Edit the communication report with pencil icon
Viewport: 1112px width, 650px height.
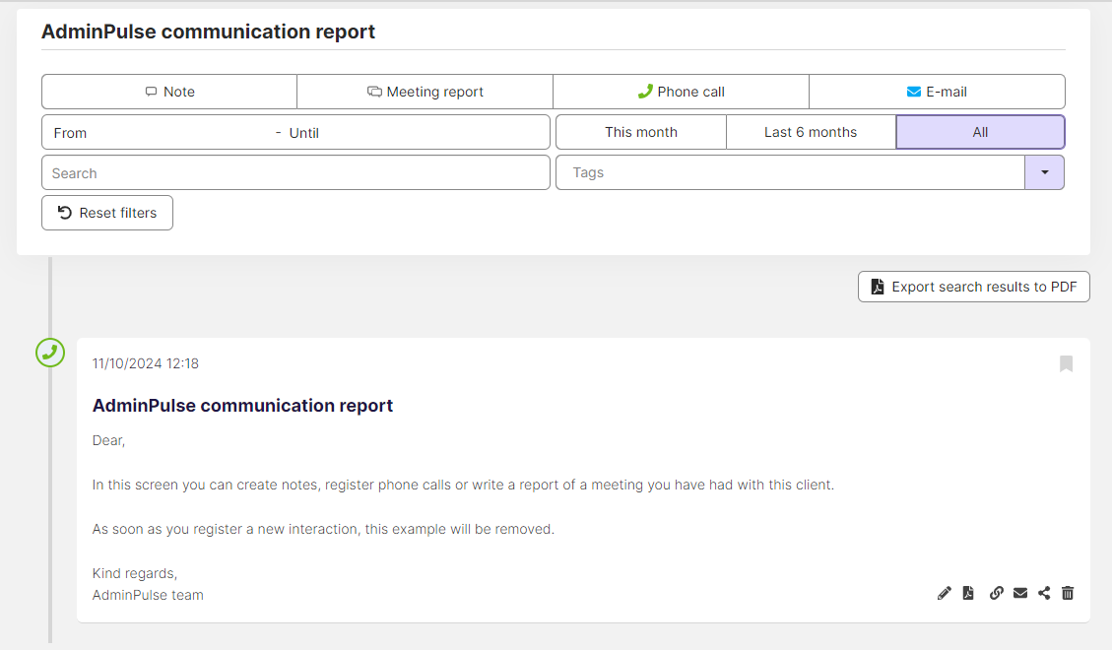click(x=944, y=593)
